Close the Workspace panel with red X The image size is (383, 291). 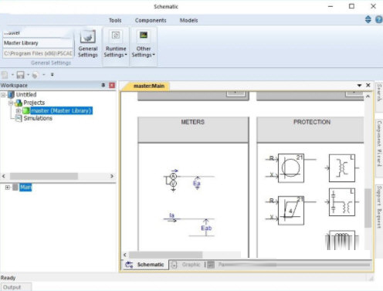coord(112,85)
